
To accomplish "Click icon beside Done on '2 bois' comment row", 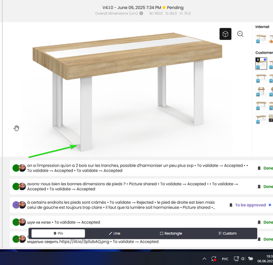I will 259,168.
